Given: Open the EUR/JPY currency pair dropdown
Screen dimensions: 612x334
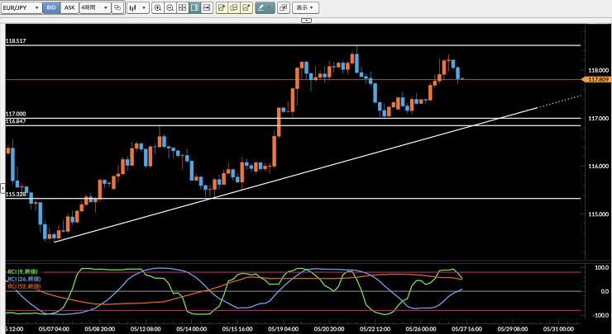Looking at the screenshot, I should tap(21, 7).
